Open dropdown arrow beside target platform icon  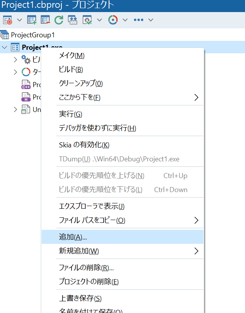[x=125, y=20]
